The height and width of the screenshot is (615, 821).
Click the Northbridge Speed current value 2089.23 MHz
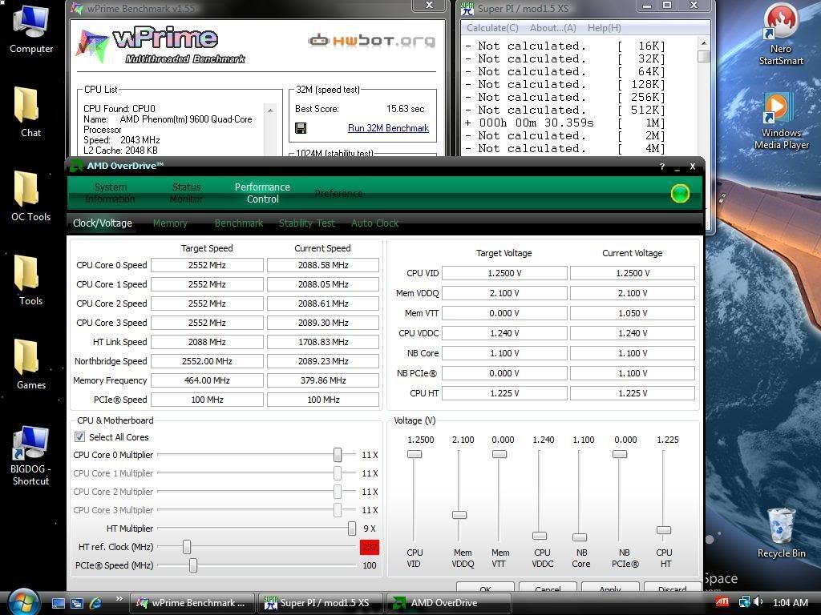(323, 361)
